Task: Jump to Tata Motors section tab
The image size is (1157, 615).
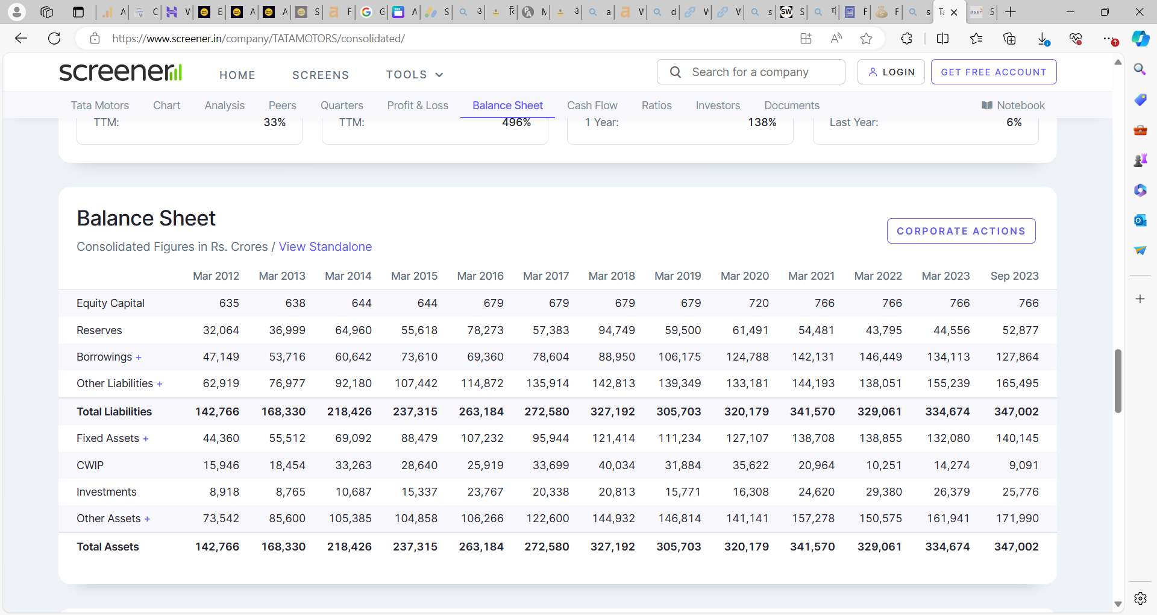Action: point(99,106)
